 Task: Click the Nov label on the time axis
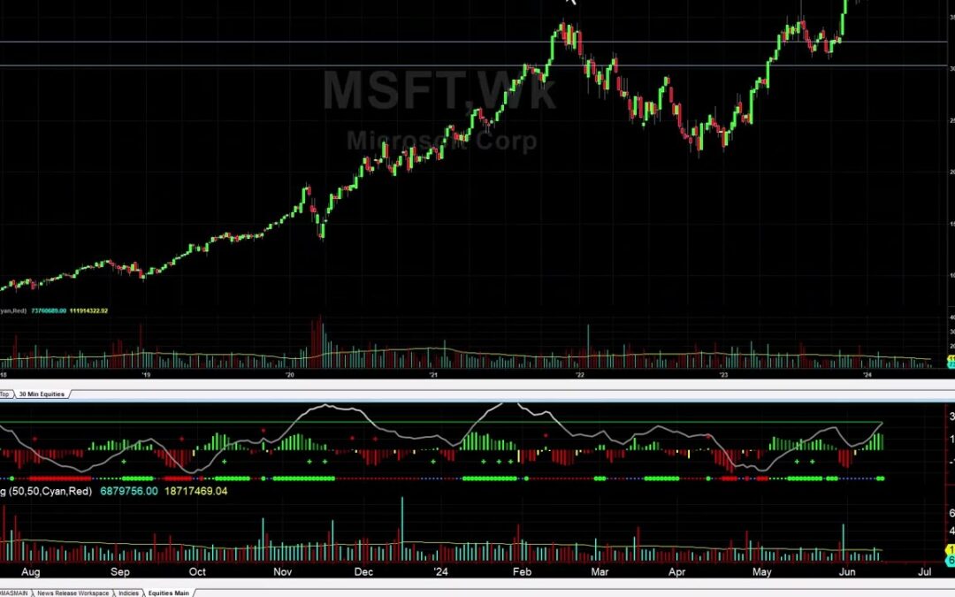(x=283, y=572)
